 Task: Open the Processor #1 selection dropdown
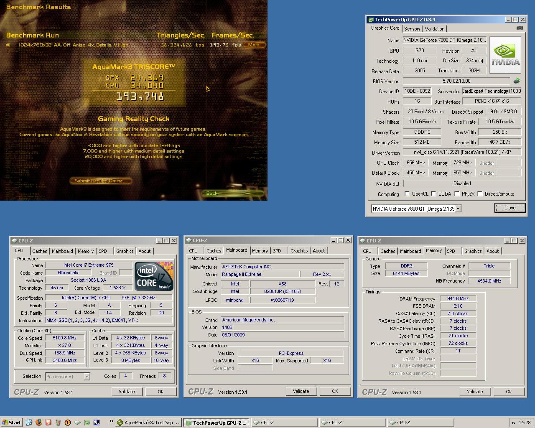[x=87, y=377]
